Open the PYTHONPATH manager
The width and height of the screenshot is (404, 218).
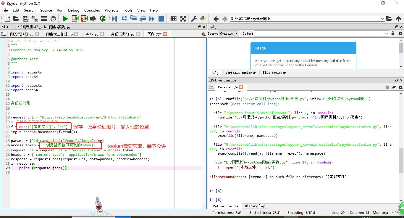(203, 19)
